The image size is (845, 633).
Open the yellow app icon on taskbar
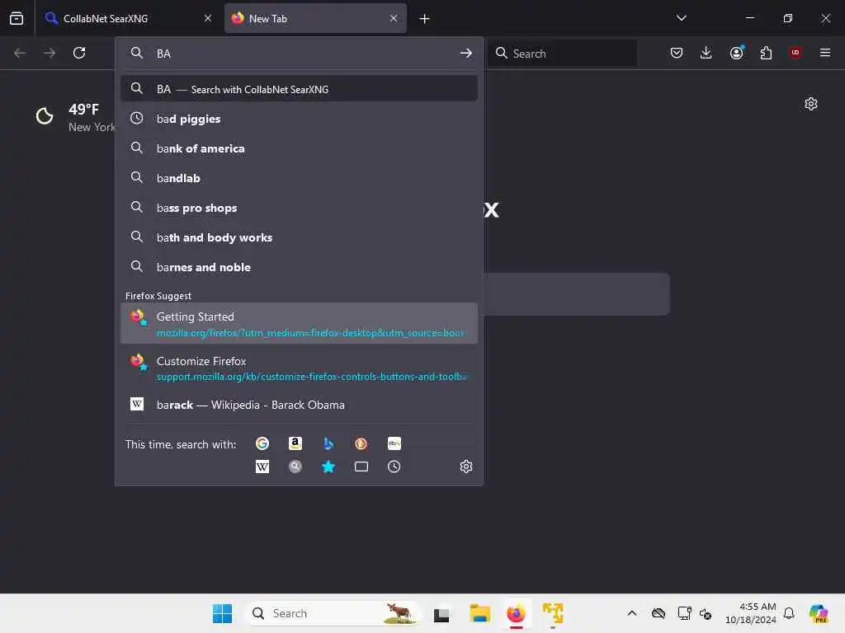(x=553, y=613)
